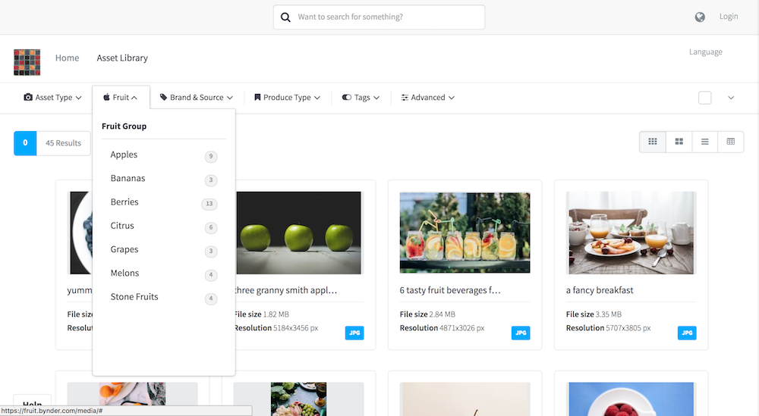
Task: Open the Tags filter dropdown
Action: tap(361, 98)
